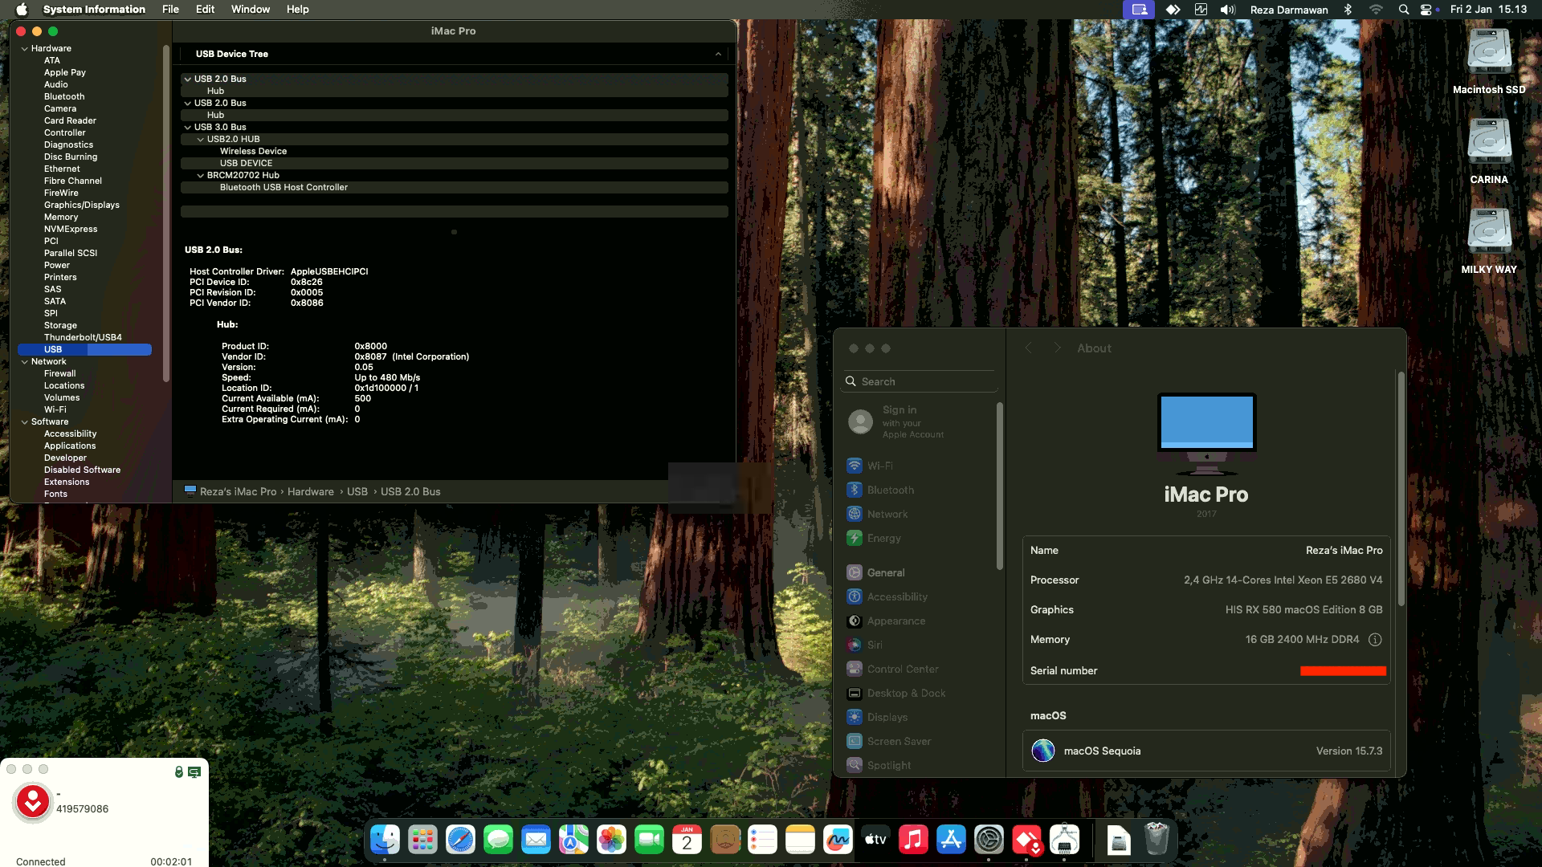Image resolution: width=1542 pixels, height=867 pixels.
Task: Open Notes from the Dock
Action: [800, 840]
